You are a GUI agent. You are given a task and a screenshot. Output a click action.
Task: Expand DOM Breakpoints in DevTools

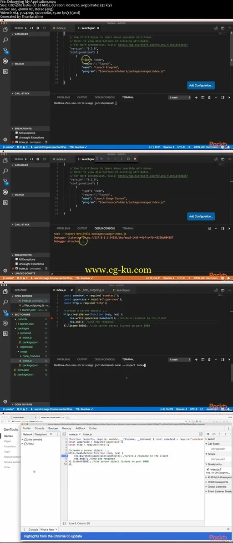point(218,482)
